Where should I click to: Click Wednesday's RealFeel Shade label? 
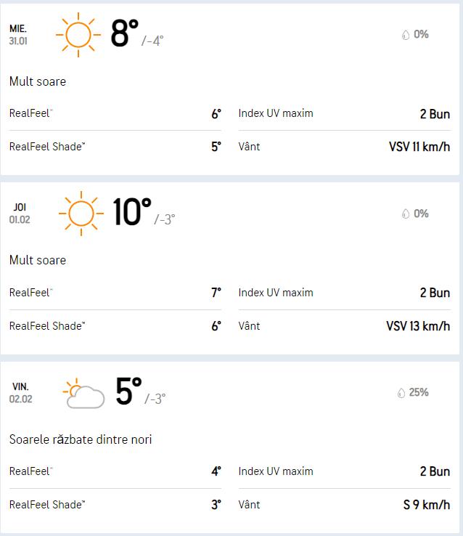pos(47,147)
